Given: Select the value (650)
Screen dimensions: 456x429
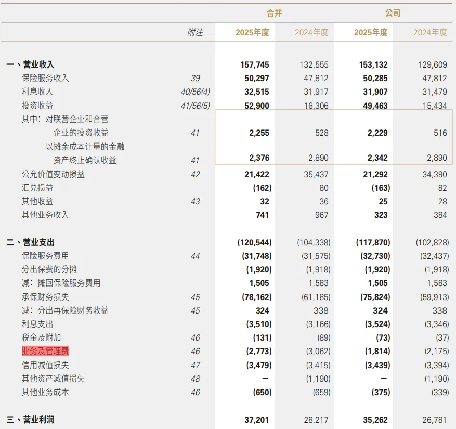Looking at the screenshot, I should pos(262,393).
